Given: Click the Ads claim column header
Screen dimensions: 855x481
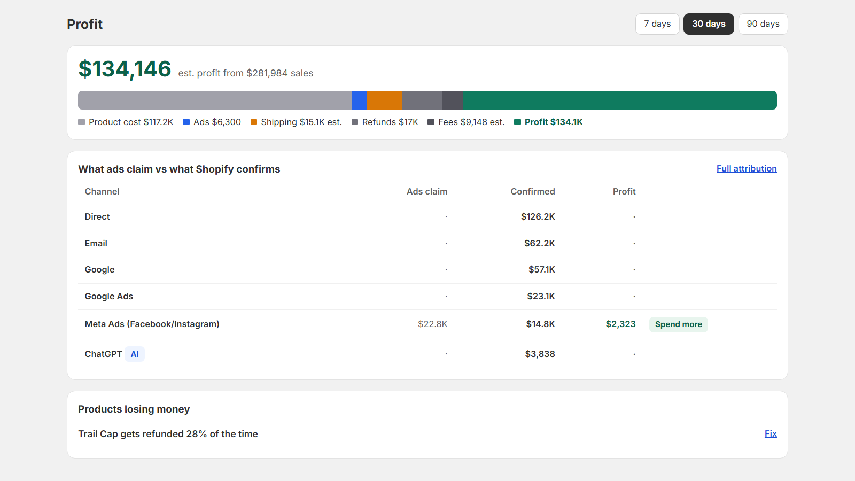Looking at the screenshot, I should pos(427,191).
